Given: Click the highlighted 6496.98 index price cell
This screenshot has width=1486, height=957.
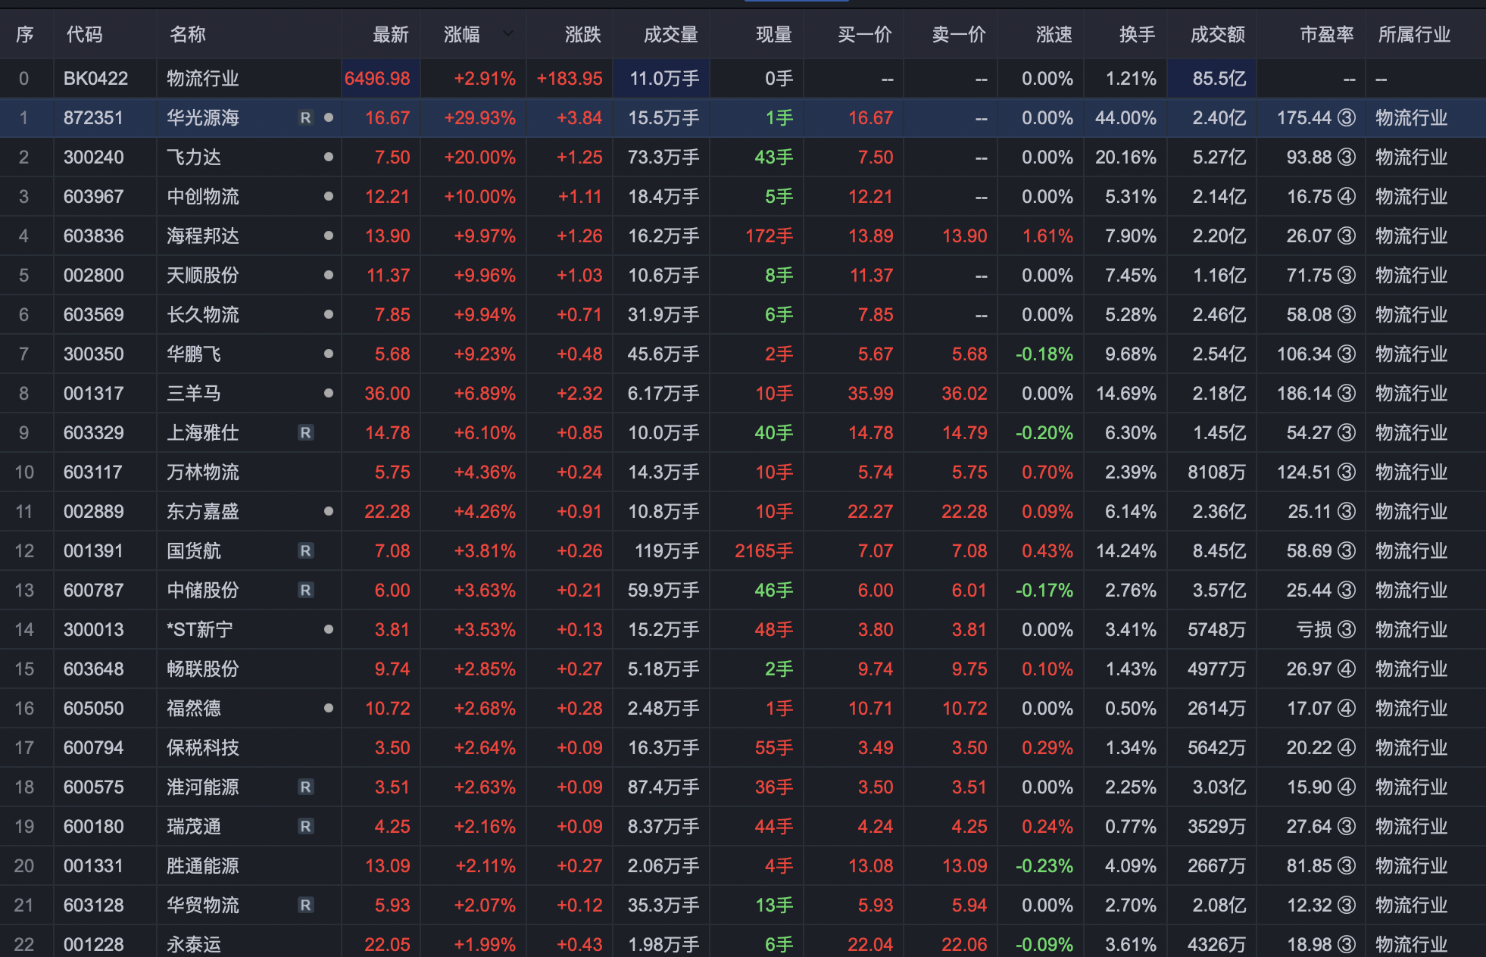Looking at the screenshot, I should [378, 79].
